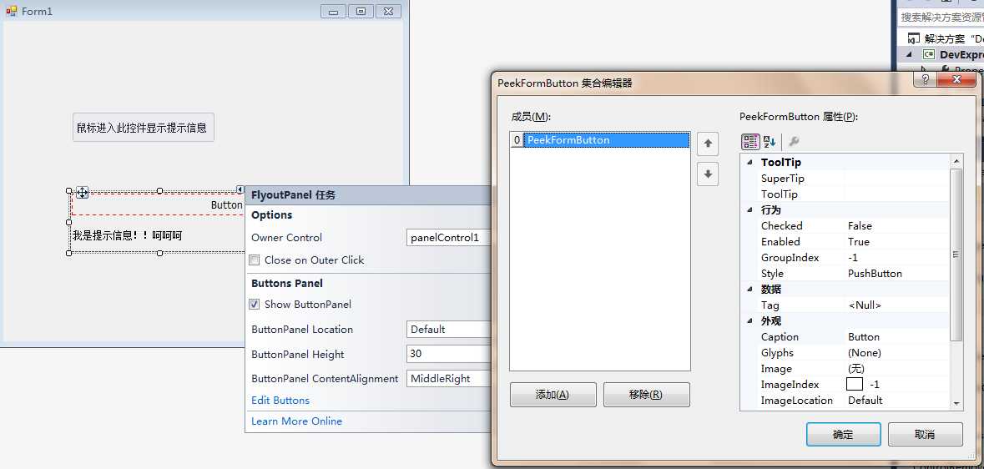Open ButtonPanel ContentAlignment dropdown
The image size is (984, 469).
coord(449,379)
